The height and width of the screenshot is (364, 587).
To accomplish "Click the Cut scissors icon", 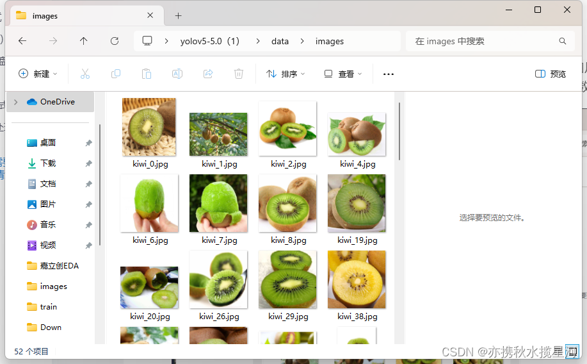I will coord(85,74).
